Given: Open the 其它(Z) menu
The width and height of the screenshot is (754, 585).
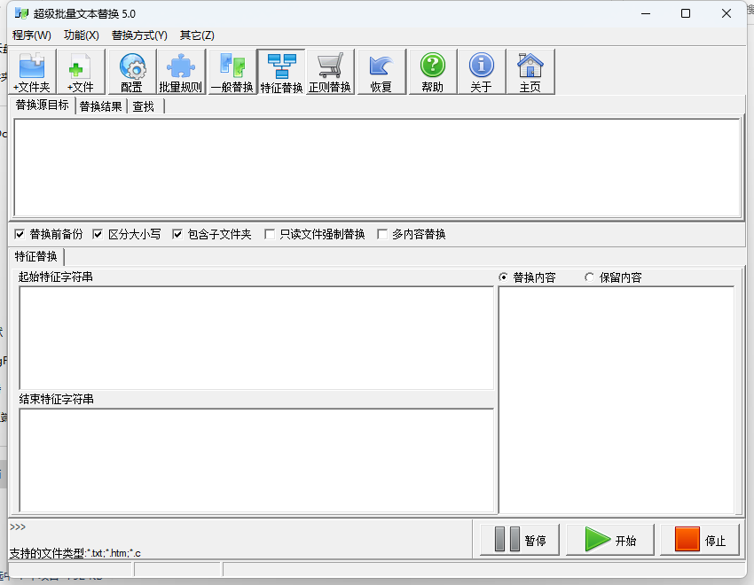Looking at the screenshot, I should click(197, 35).
